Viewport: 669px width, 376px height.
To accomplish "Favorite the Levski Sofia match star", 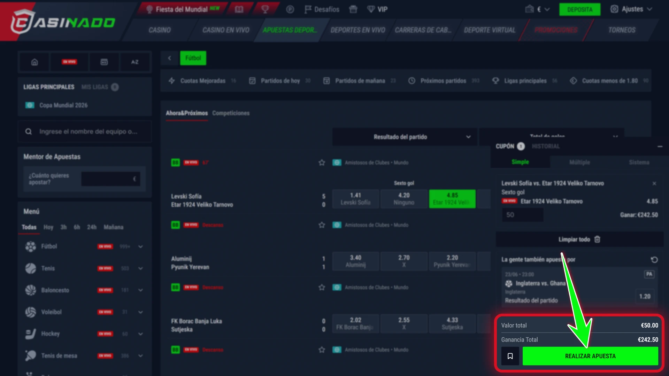I will point(322,163).
